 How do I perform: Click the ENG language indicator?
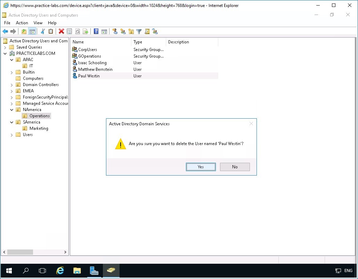point(348,271)
